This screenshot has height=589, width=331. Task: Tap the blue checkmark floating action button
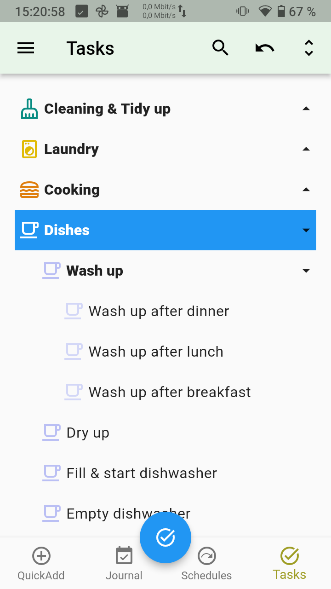click(x=165, y=537)
